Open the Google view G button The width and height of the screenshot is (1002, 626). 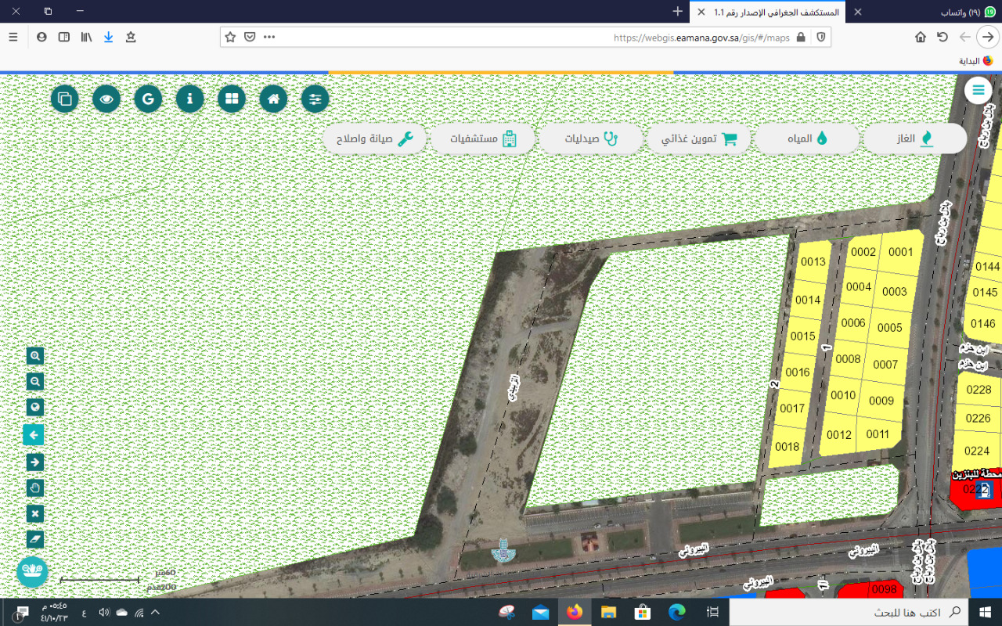148,99
